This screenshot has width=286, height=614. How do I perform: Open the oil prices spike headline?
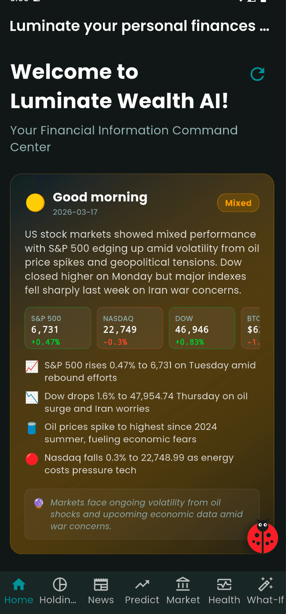click(131, 433)
